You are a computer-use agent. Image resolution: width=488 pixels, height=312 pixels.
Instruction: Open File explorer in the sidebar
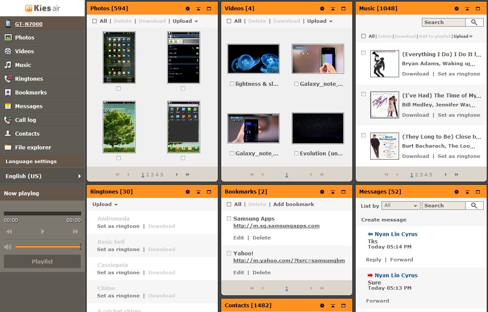43,148
